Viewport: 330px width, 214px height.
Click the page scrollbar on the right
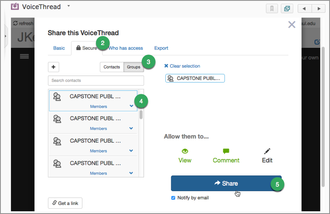coord(323,117)
